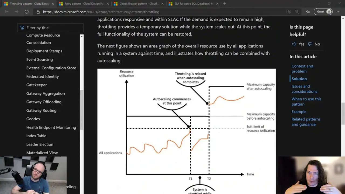Open Deployment Stamps in sidebar

coord(44,51)
